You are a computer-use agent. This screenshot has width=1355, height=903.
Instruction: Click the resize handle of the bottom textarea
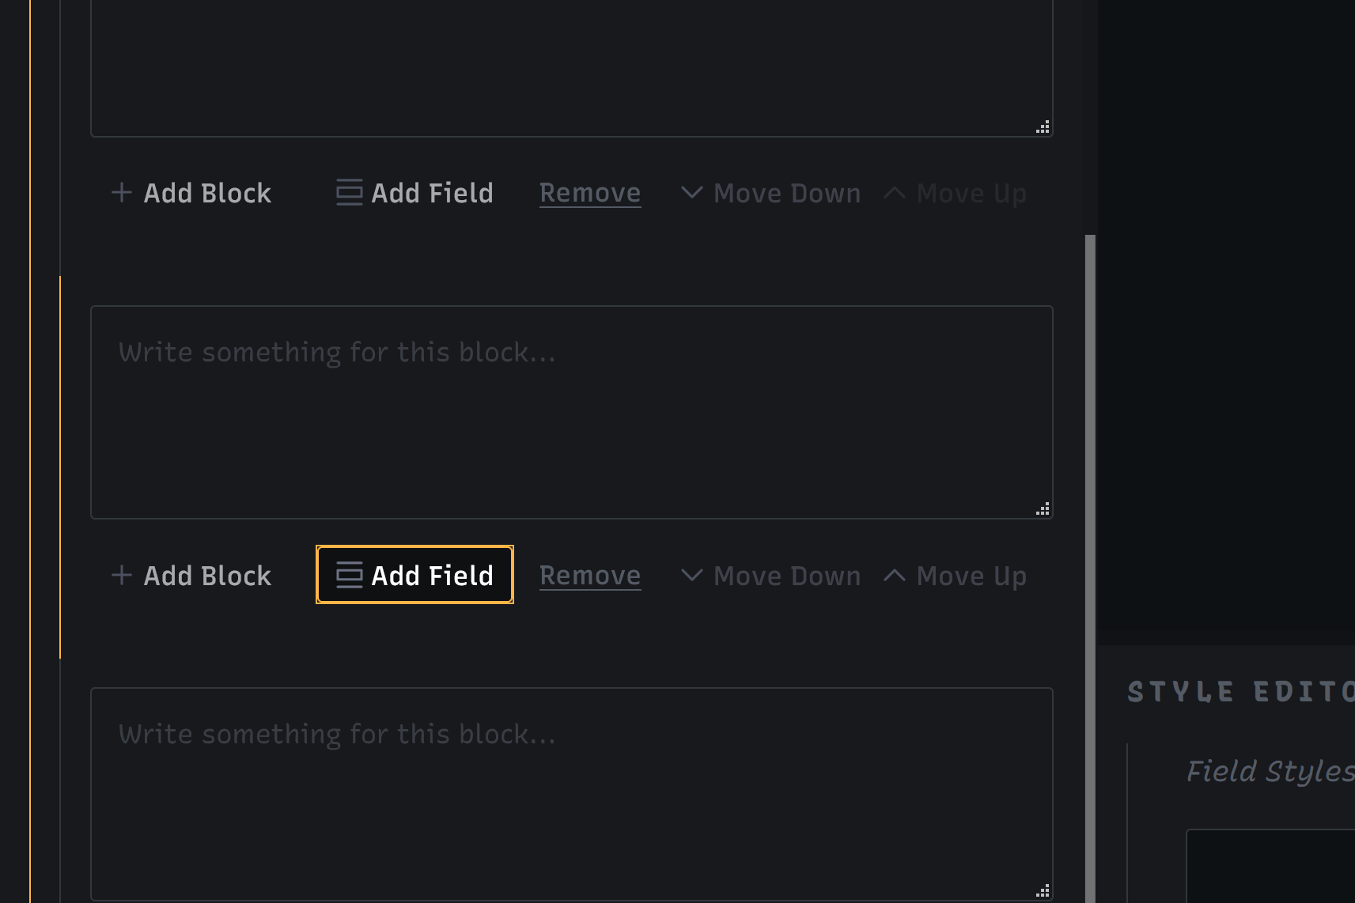pyautogui.click(x=1043, y=891)
